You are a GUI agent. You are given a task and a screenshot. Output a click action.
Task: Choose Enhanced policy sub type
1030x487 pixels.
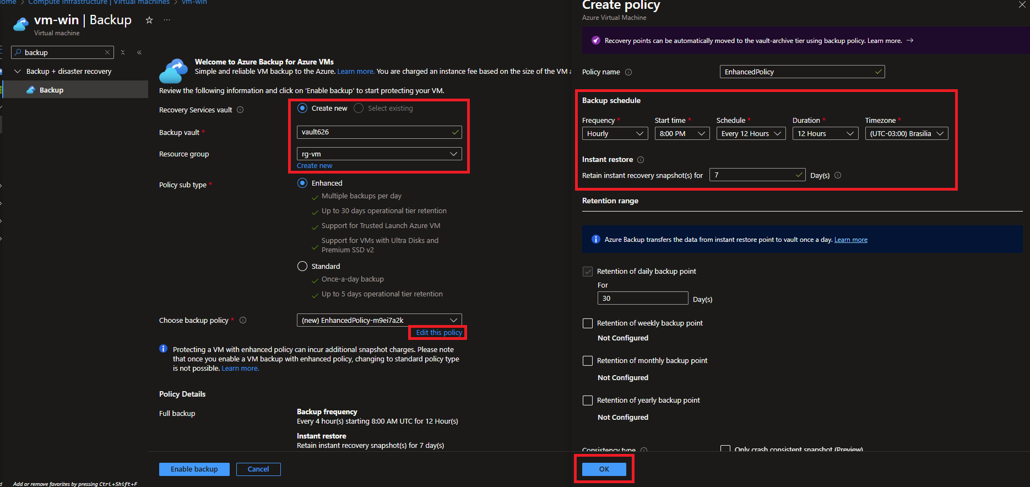302,183
